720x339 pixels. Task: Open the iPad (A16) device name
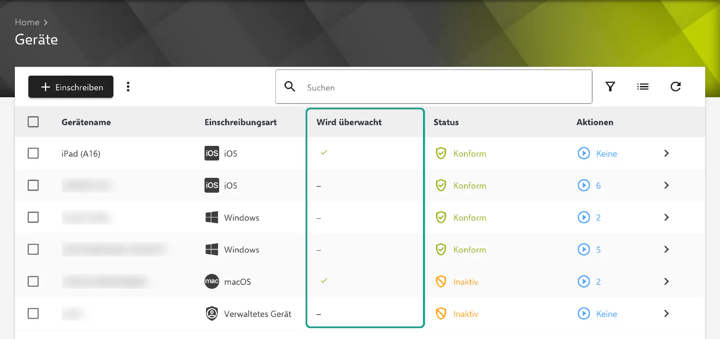pyautogui.click(x=81, y=154)
